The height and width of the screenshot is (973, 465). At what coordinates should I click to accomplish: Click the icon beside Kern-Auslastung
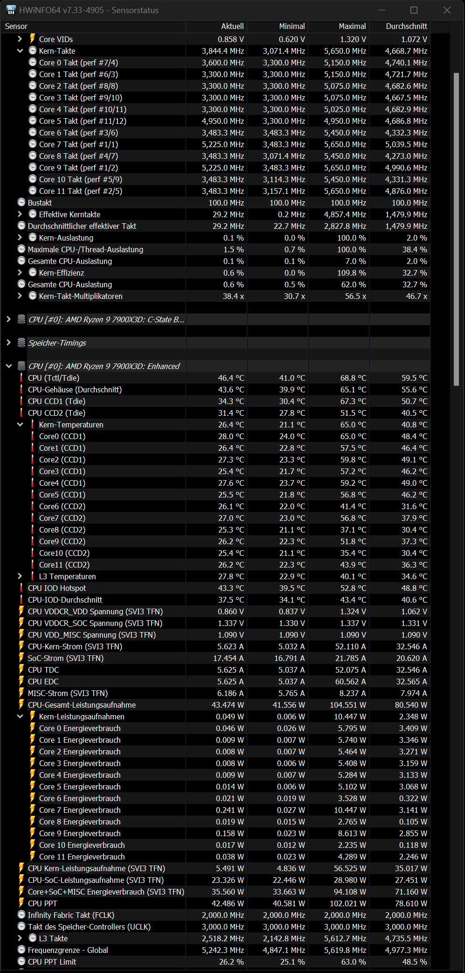pos(33,237)
